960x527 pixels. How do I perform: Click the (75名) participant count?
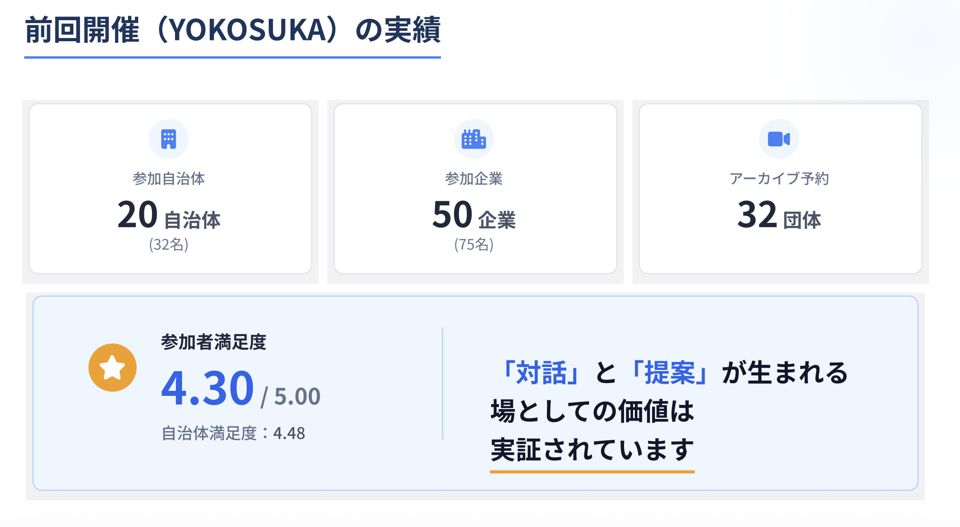pyautogui.click(x=473, y=245)
